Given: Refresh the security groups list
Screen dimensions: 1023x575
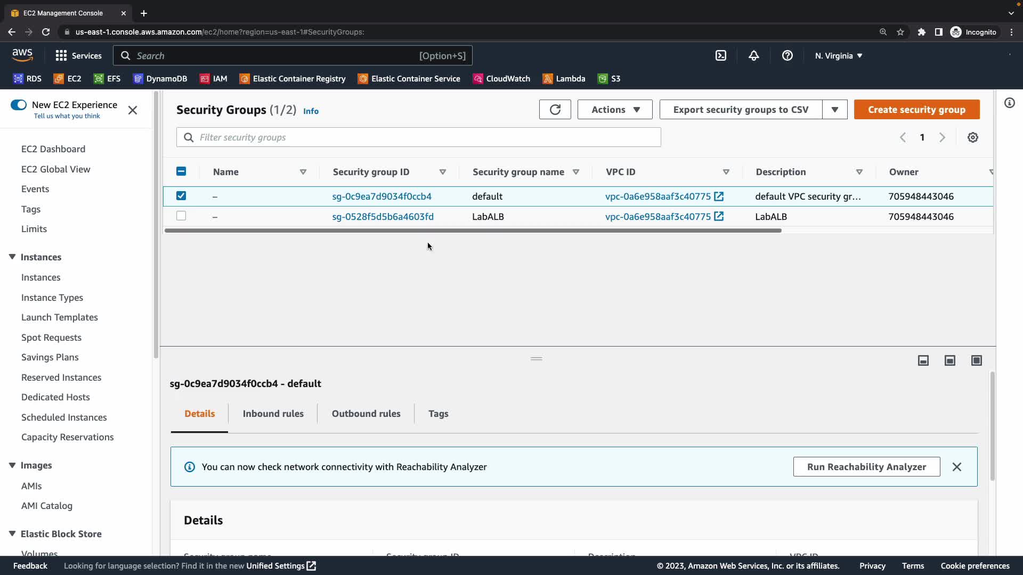Looking at the screenshot, I should pos(555,110).
